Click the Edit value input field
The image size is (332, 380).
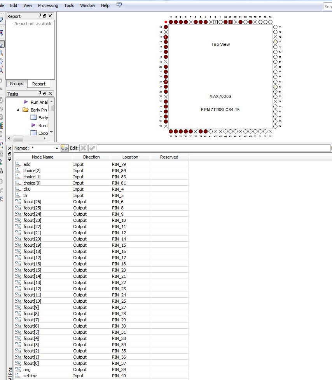[x=214, y=148]
